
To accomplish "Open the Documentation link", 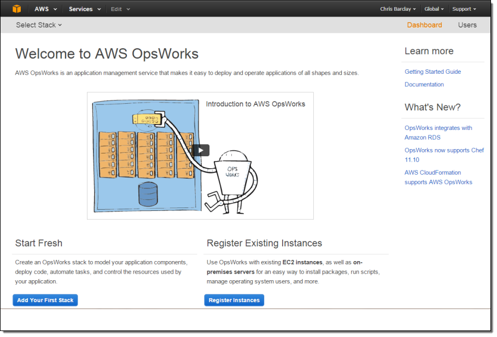I will 424,85.
